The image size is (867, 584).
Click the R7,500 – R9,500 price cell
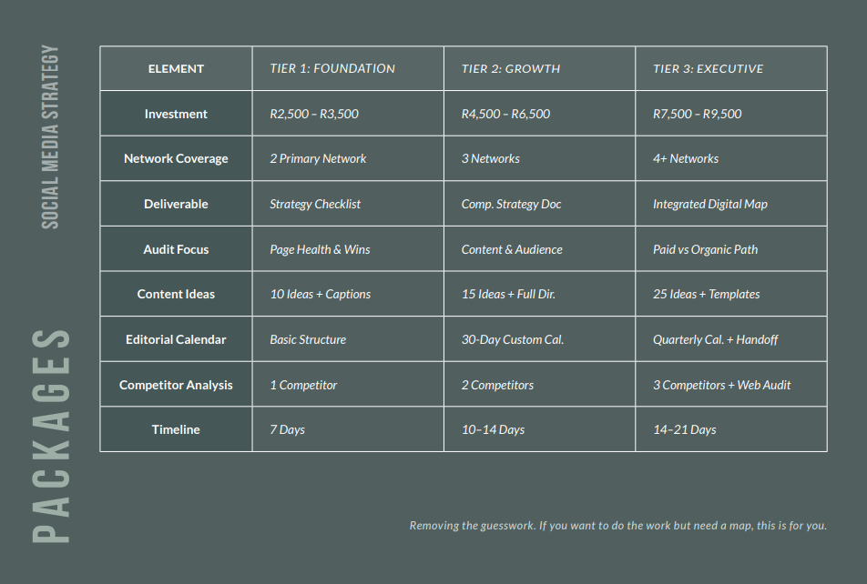(697, 115)
